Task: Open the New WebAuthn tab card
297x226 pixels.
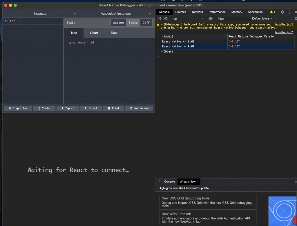Action: pos(208,218)
